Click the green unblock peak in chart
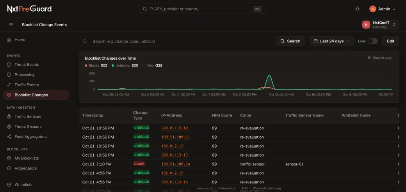The image size is (406, 192). [269, 76]
